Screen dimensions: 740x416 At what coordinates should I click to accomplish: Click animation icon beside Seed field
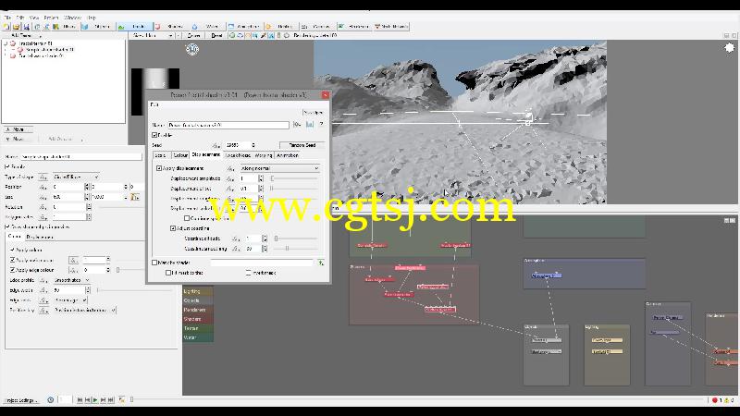216,145
